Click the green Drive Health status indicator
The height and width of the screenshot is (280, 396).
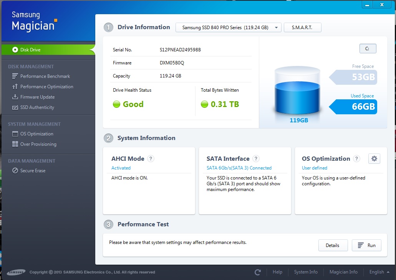[116, 104]
